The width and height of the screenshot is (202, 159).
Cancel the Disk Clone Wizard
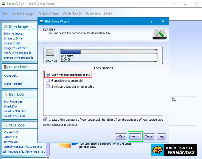[x=149, y=136]
